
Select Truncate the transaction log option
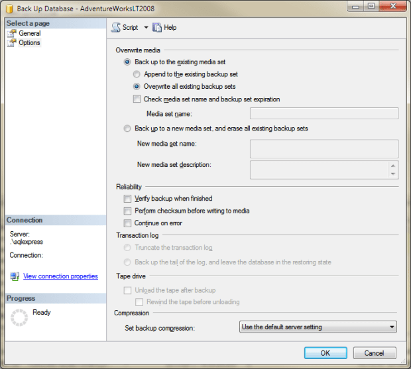pyautogui.click(x=127, y=248)
